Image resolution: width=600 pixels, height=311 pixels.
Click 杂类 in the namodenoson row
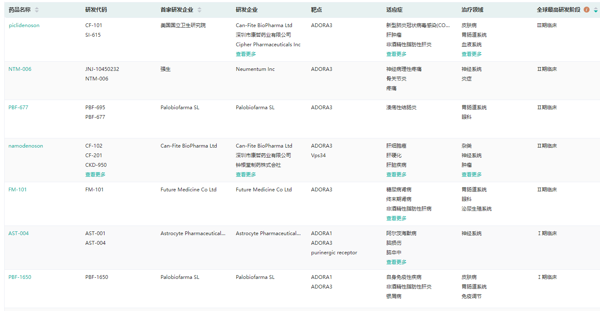coord(467,146)
